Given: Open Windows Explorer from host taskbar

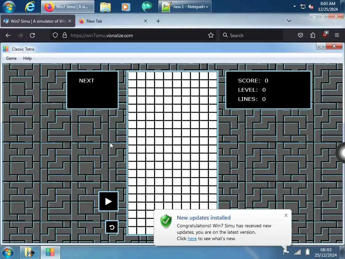Looking at the screenshot, I should (105, 7).
